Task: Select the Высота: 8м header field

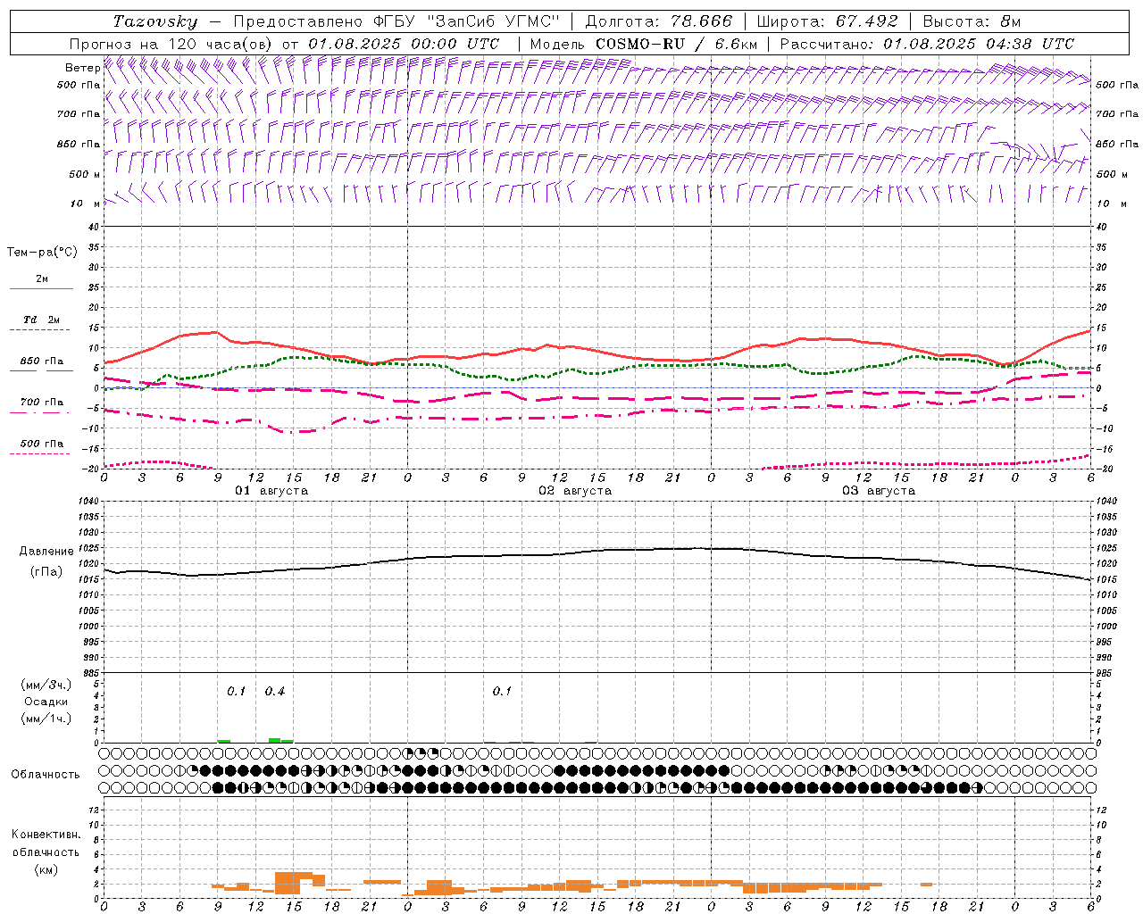Action: pyautogui.click(x=972, y=21)
